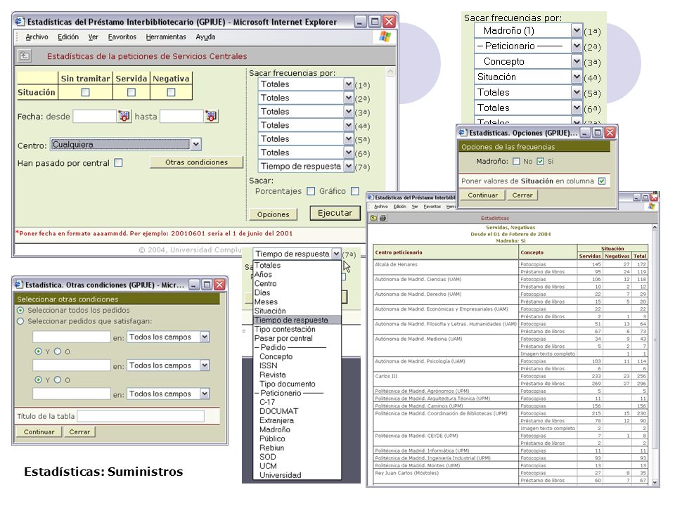Open the third (3ª) Totales frequency dropdown

coord(306,112)
